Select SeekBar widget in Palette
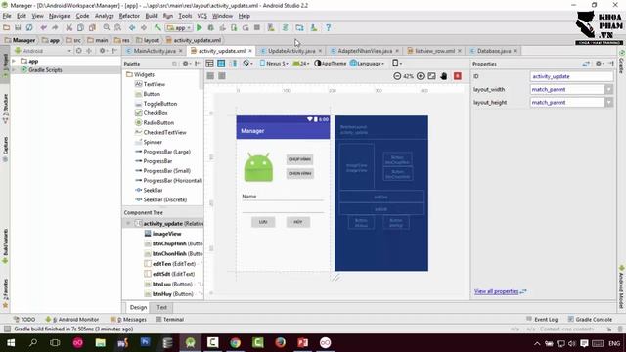Viewport: 626px width, 352px height. (x=153, y=190)
